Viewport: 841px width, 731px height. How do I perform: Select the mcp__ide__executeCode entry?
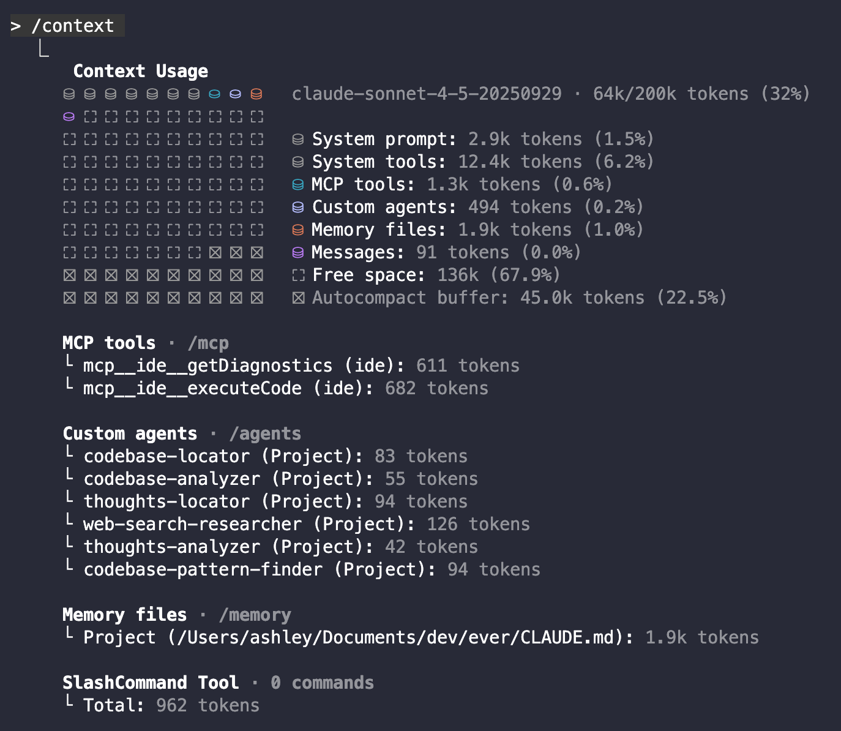[x=192, y=388]
